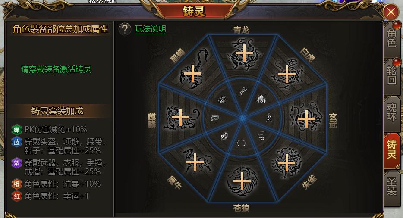This screenshot has height=218, width=403.
Task: Select the 朱雀 phoenix slot plus icon
Action: (287, 162)
